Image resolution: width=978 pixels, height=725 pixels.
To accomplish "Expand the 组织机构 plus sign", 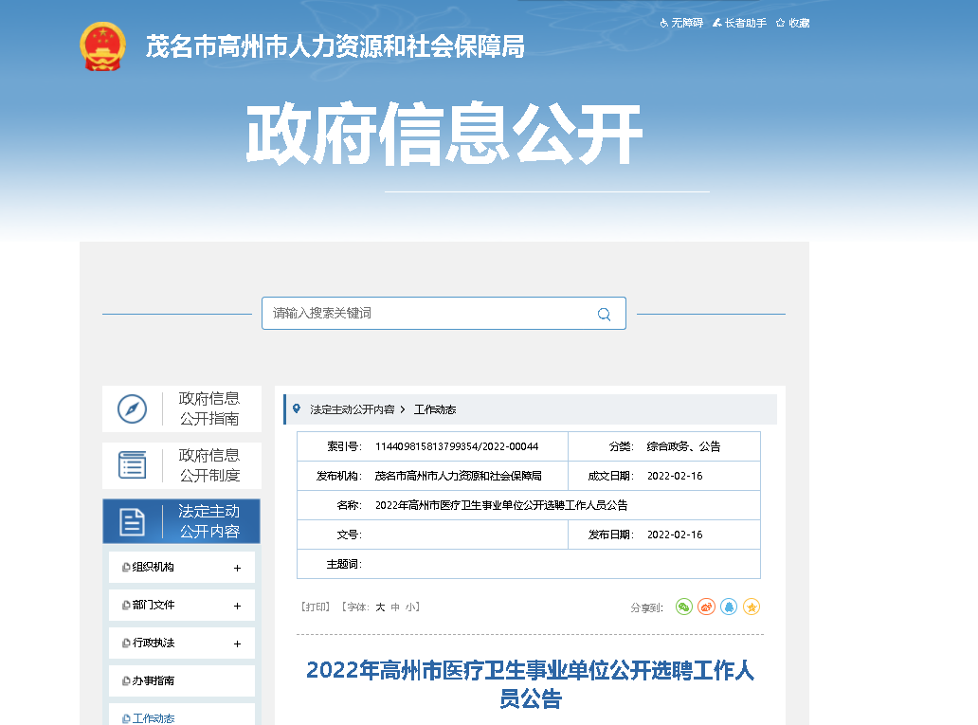I will [x=237, y=569].
